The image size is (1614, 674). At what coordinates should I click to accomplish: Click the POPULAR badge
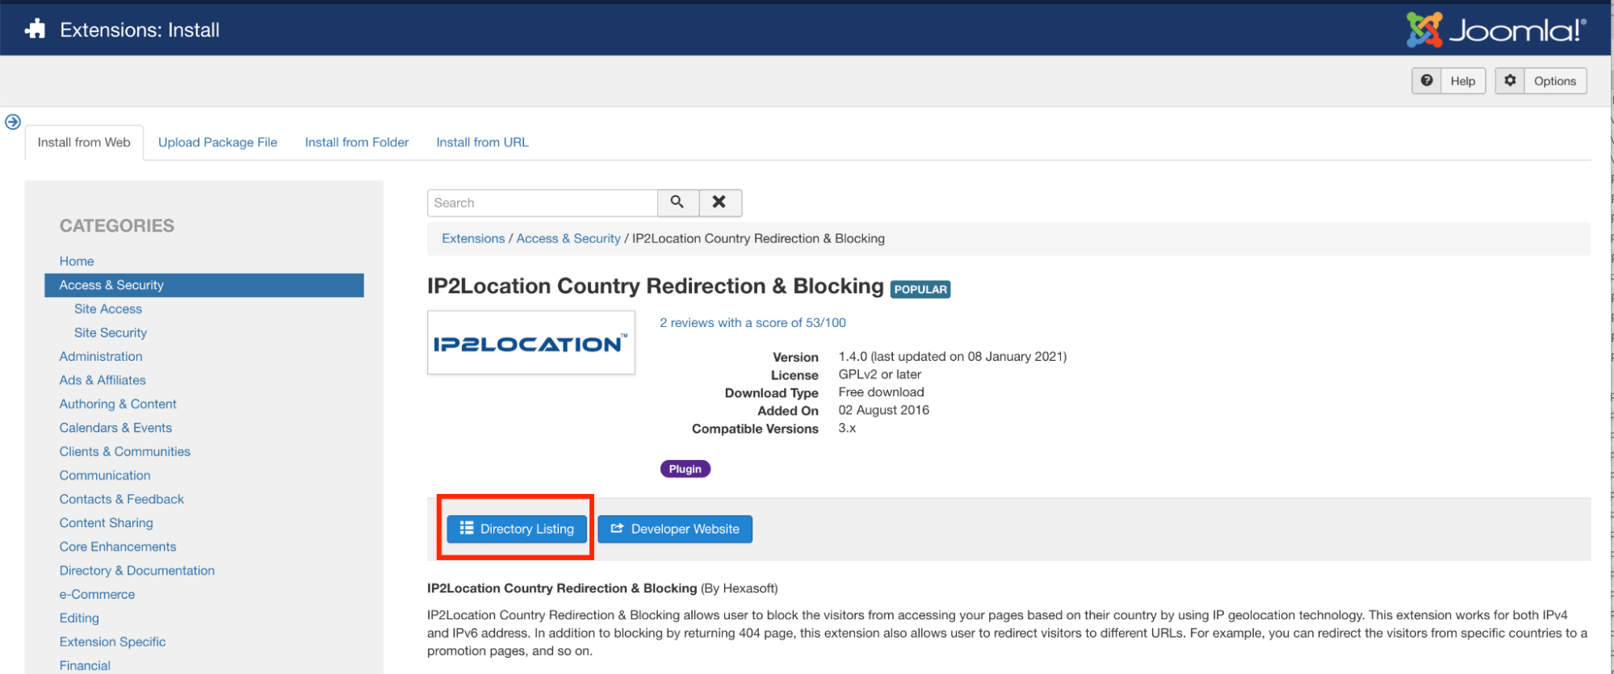pos(920,289)
